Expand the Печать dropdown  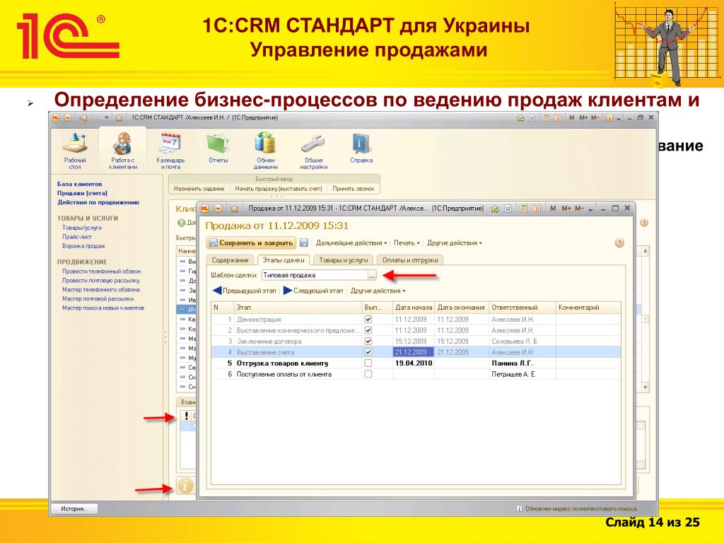[x=407, y=243]
